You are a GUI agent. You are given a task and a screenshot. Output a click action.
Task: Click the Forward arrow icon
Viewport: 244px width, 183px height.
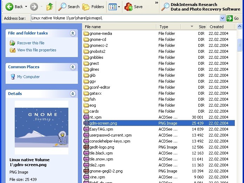34,6
